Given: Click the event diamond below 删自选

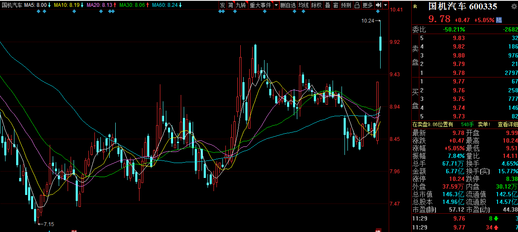Looking at the screenshot, I should [x=293, y=11].
